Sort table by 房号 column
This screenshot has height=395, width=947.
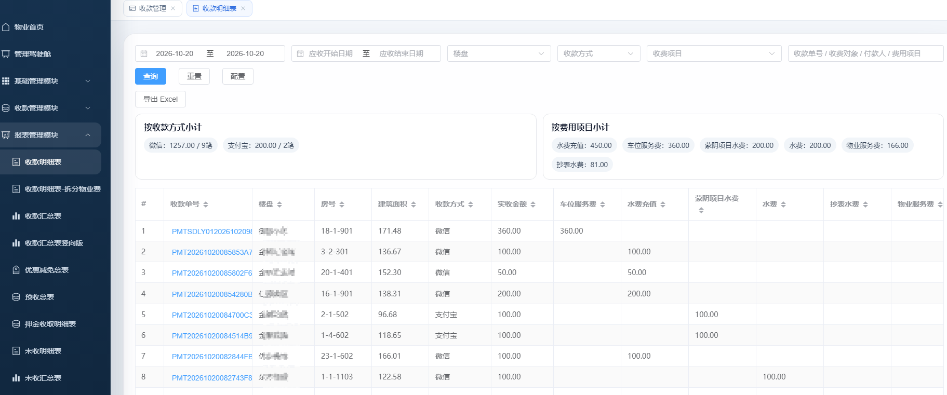[x=342, y=205]
